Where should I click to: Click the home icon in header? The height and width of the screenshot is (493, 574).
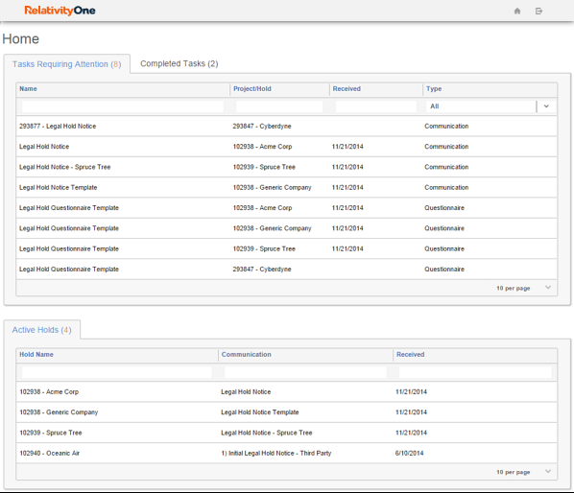pos(517,11)
